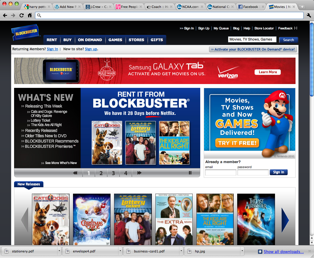This screenshot has width=314, height=258.
Task: Close the harry potter tab
Action: [49, 7]
